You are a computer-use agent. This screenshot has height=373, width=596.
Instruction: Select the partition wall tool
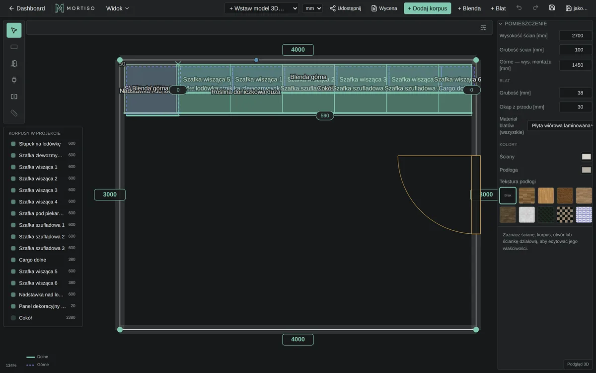14,96
